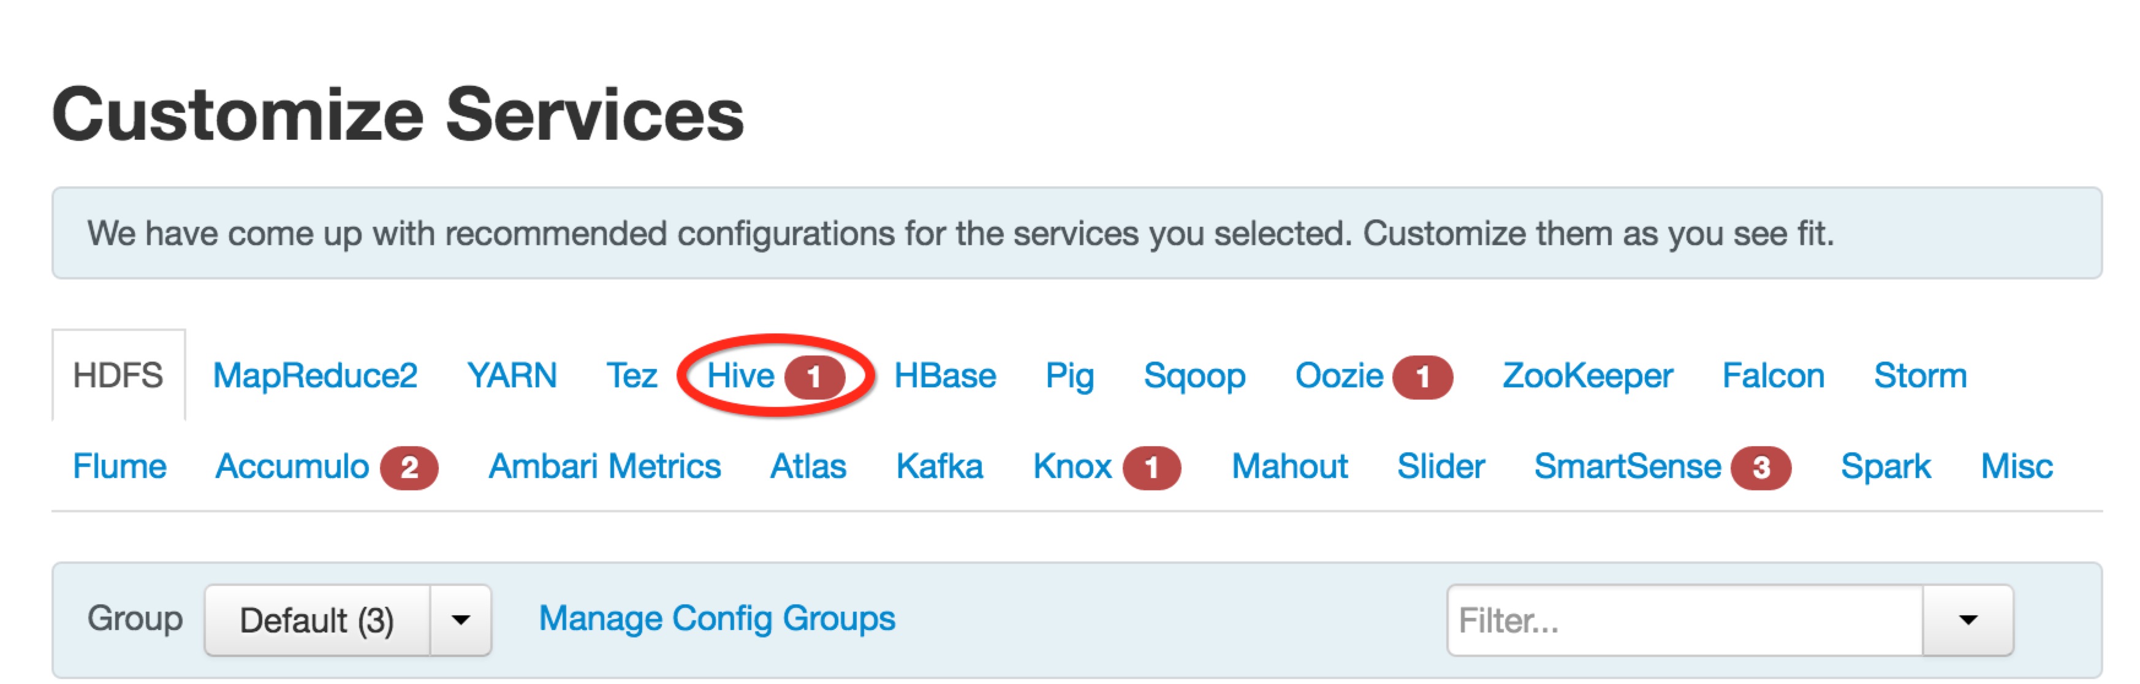2140x684 pixels.
Task: Switch to the MapReduce2 tab
Action: [x=315, y=376]
